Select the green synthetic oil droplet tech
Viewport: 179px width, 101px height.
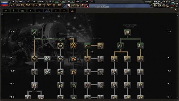click(121, 46)
